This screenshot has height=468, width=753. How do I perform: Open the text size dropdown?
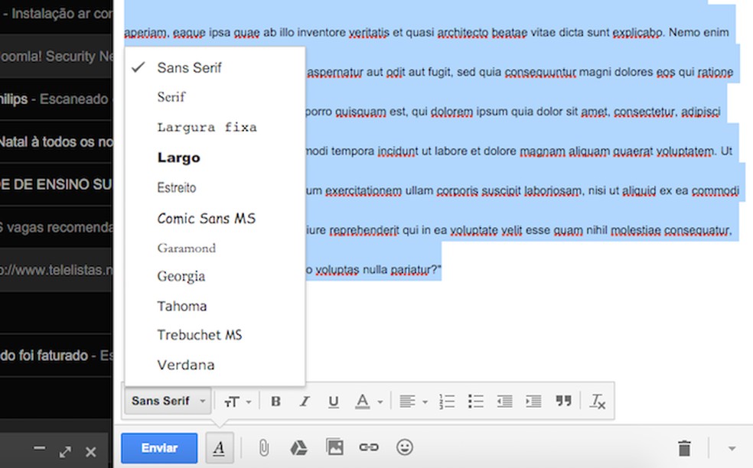pyautogui.click(x=237, y=401)
